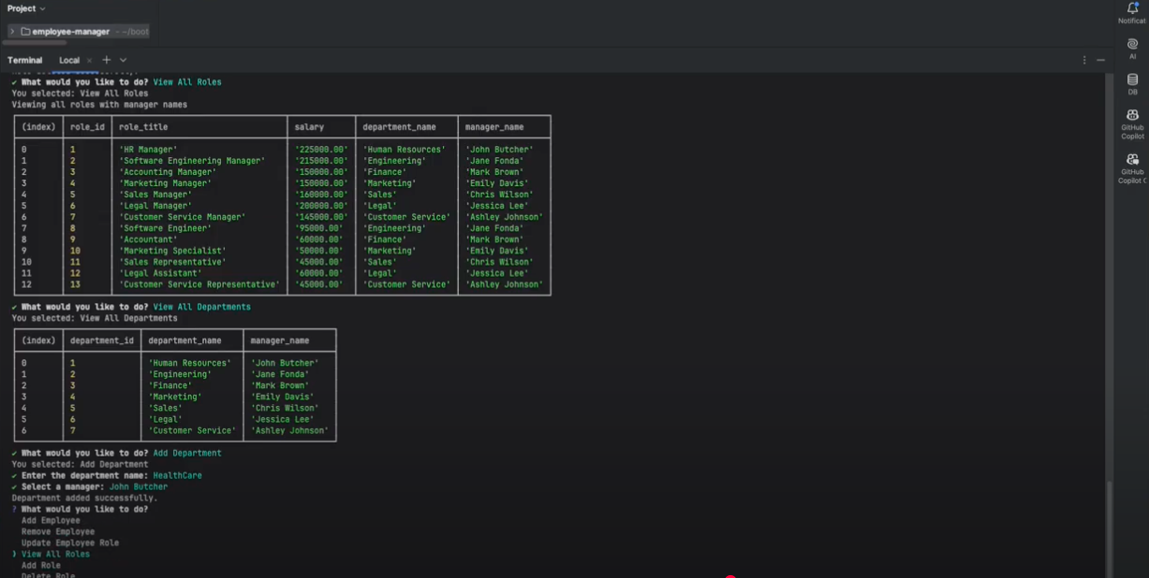Pick Update Employee Role in the prompt
This screenshot has height=578, width=1149.
70,542
